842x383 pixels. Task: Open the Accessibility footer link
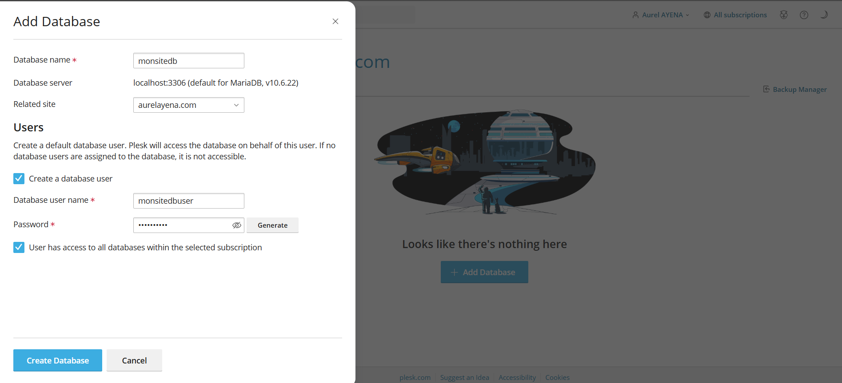[517, 377]
